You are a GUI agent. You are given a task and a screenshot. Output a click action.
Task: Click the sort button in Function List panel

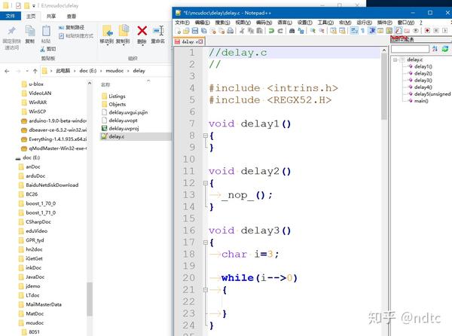click(435, 49)
